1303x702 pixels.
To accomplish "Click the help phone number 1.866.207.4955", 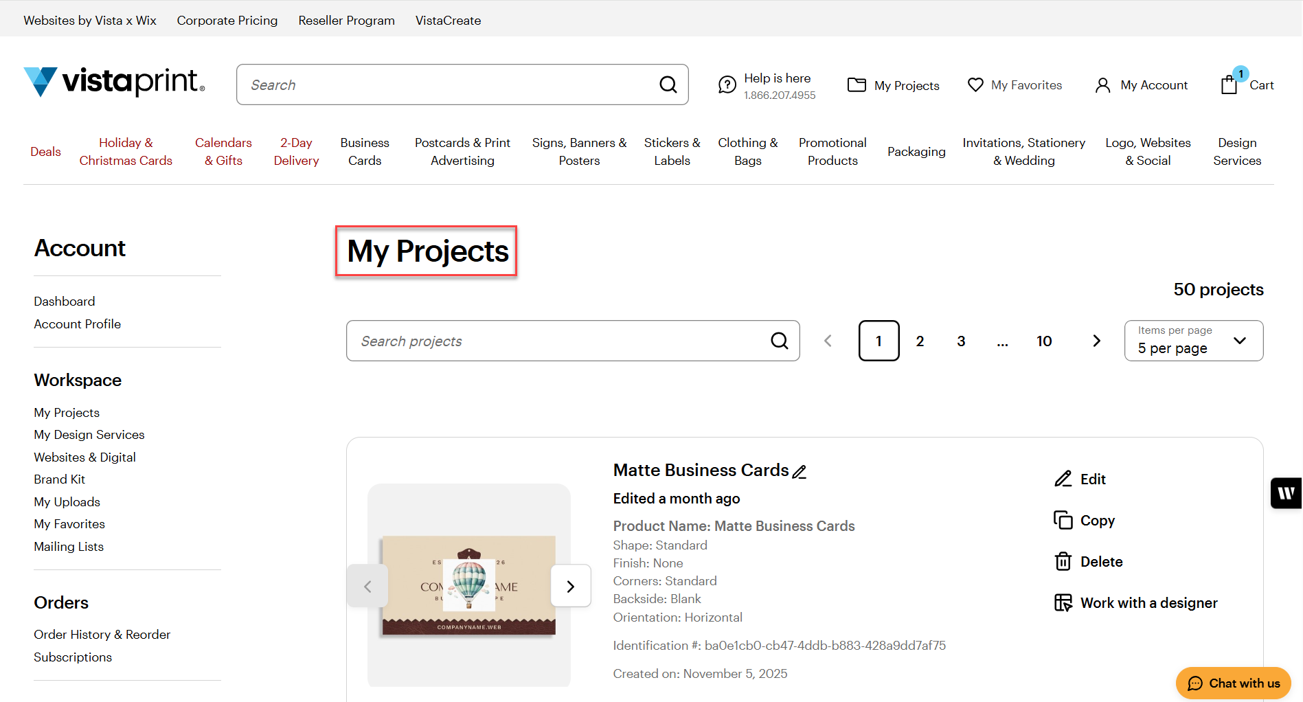I will point(780,95).
